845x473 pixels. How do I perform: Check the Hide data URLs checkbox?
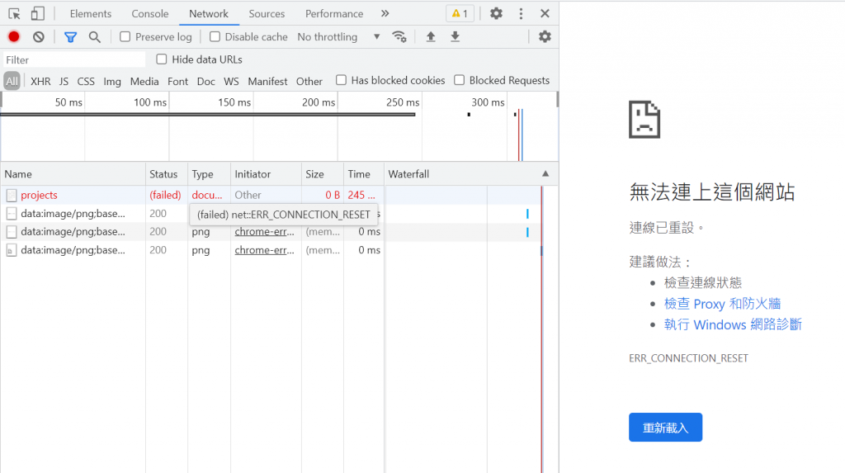[x=161, y=59]
